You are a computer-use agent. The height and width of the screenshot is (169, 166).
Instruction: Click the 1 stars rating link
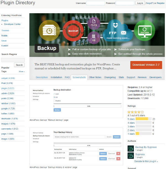point(131,134)
